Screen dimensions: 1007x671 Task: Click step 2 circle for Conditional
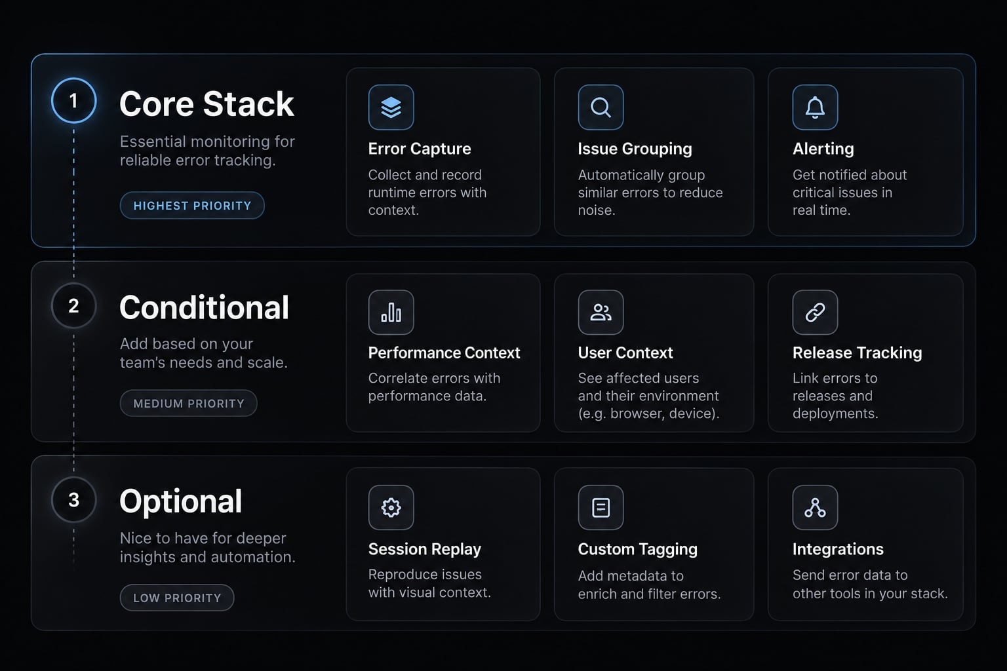pyautogui.click(x=73, y=306)
